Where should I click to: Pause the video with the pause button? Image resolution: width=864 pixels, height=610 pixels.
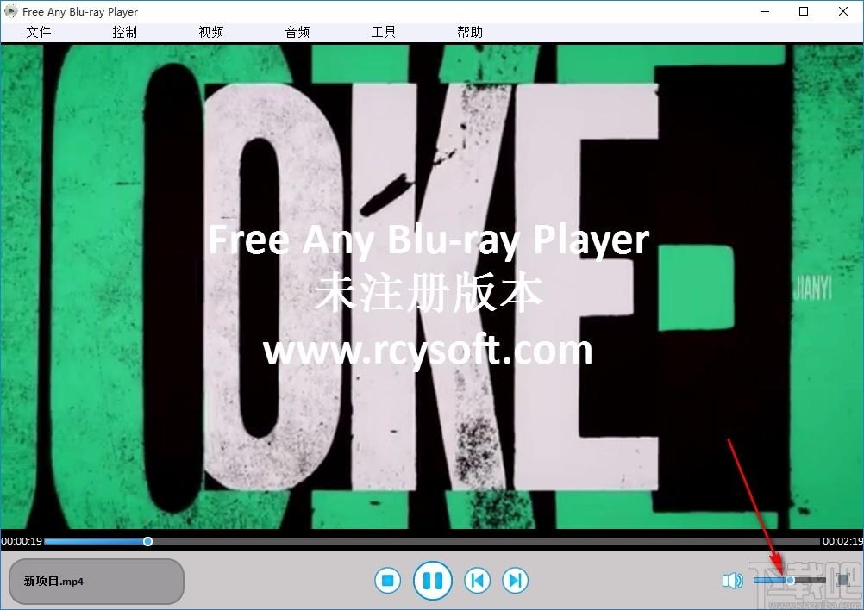[433, 580]
